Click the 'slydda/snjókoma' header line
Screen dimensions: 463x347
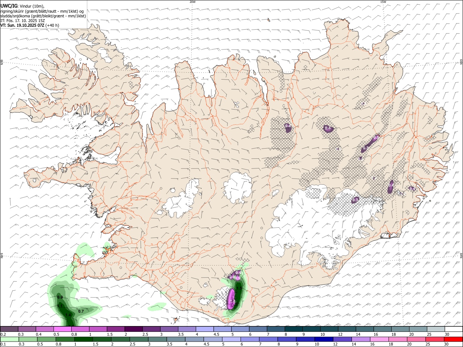(x=43, y=16)
